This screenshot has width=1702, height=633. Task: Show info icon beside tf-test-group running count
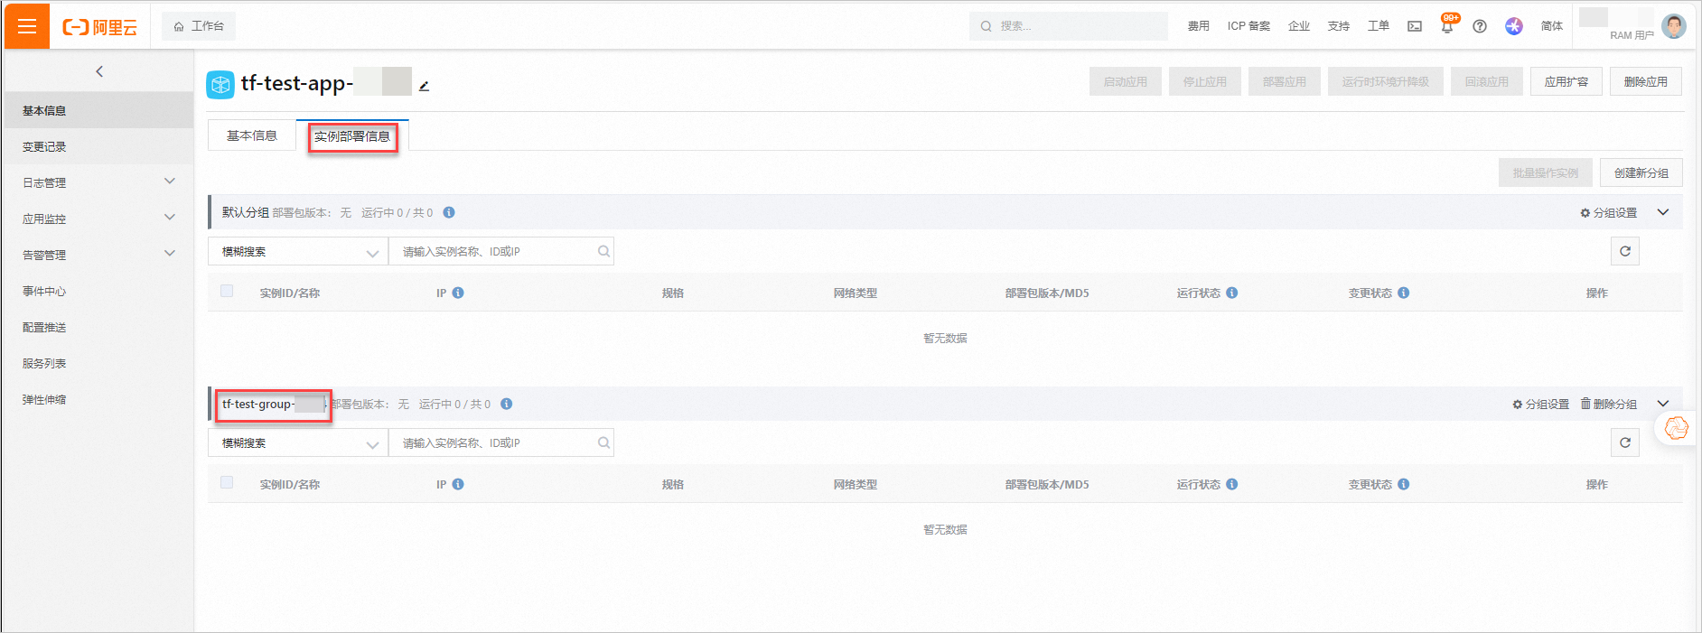(x=507, y=404)
